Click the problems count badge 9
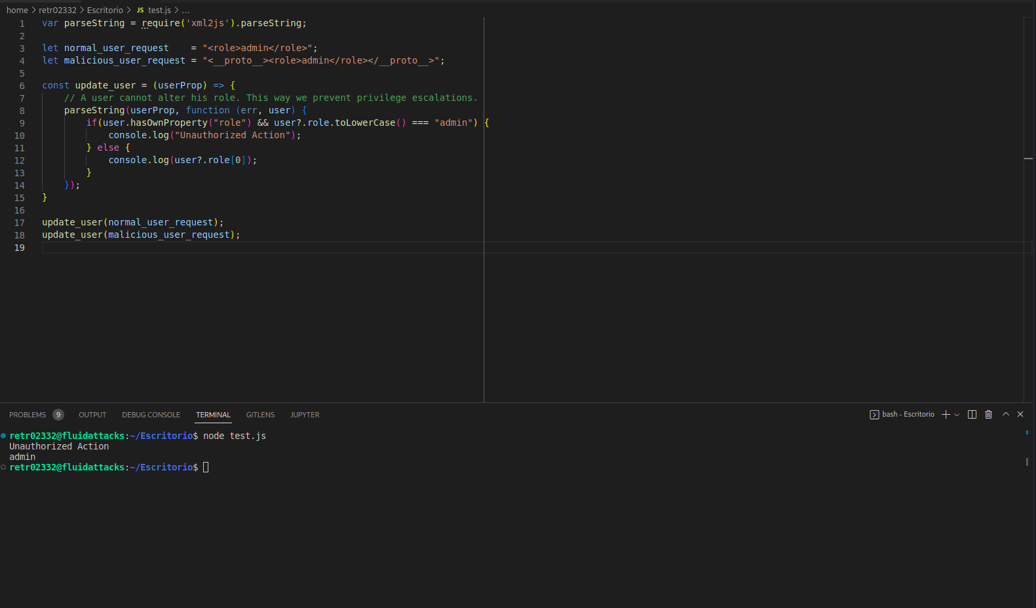Viewport: 1036px width, 608px height. tap(58, 415)
